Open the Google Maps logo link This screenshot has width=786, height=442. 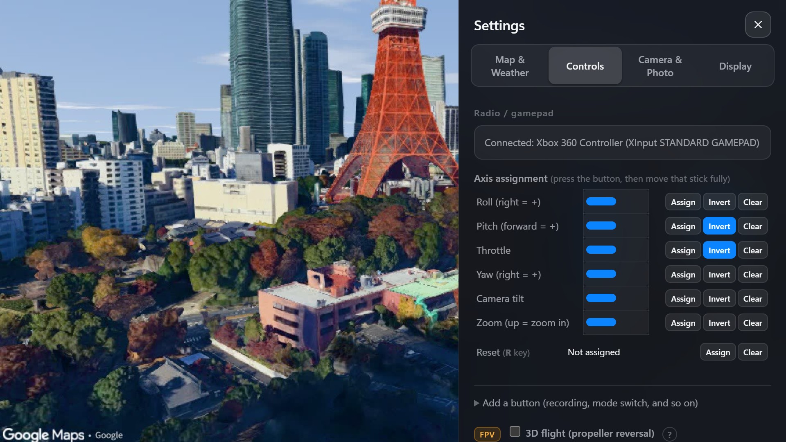(43, 434)
